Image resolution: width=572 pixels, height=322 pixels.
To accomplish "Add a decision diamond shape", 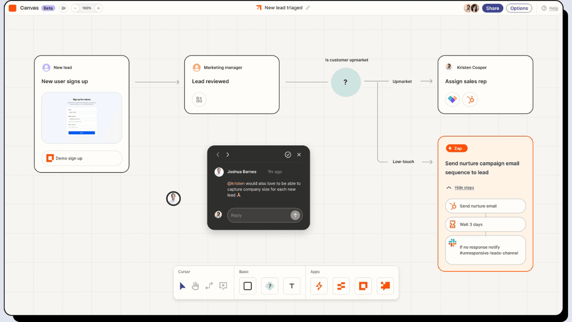I will (x=270, y=286).
